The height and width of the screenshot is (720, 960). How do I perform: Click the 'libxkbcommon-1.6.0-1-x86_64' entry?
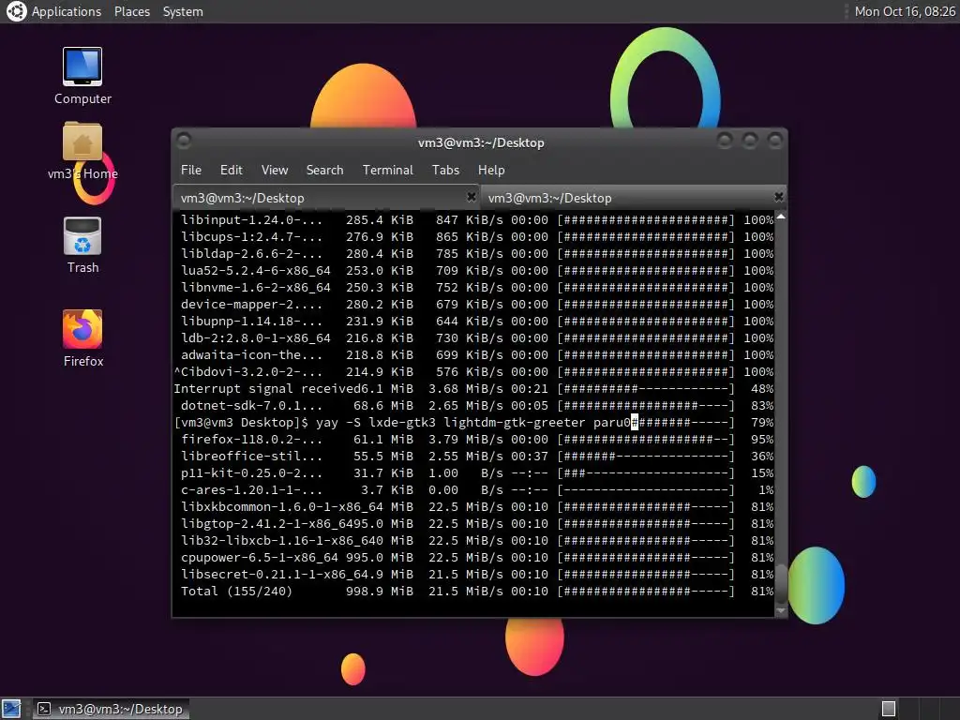point(281,507)
